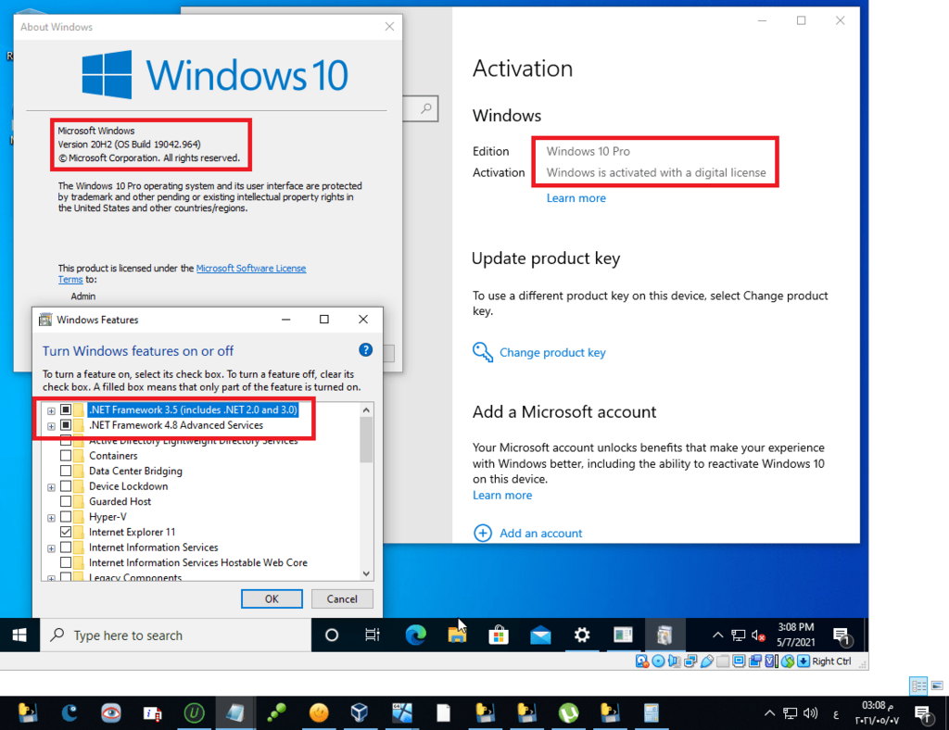Open Learn more link under Microsoft account
The height and width of the screenshot is (730, 949).
(x=501, y=495)
